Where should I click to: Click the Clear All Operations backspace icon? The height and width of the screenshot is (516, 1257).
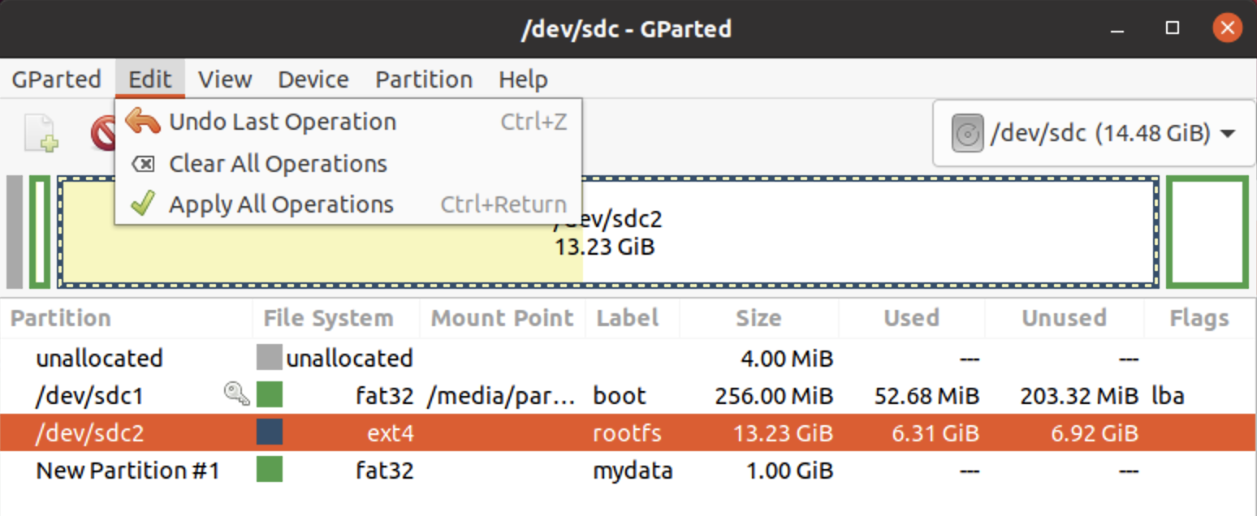[143, 163]
